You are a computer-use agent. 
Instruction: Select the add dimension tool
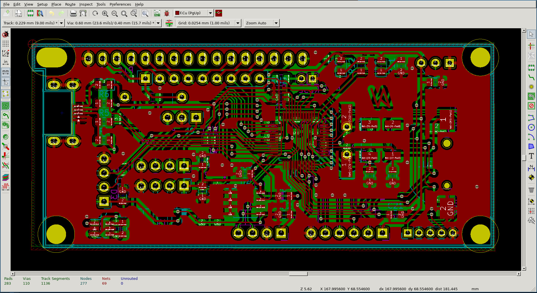[531, 168]
